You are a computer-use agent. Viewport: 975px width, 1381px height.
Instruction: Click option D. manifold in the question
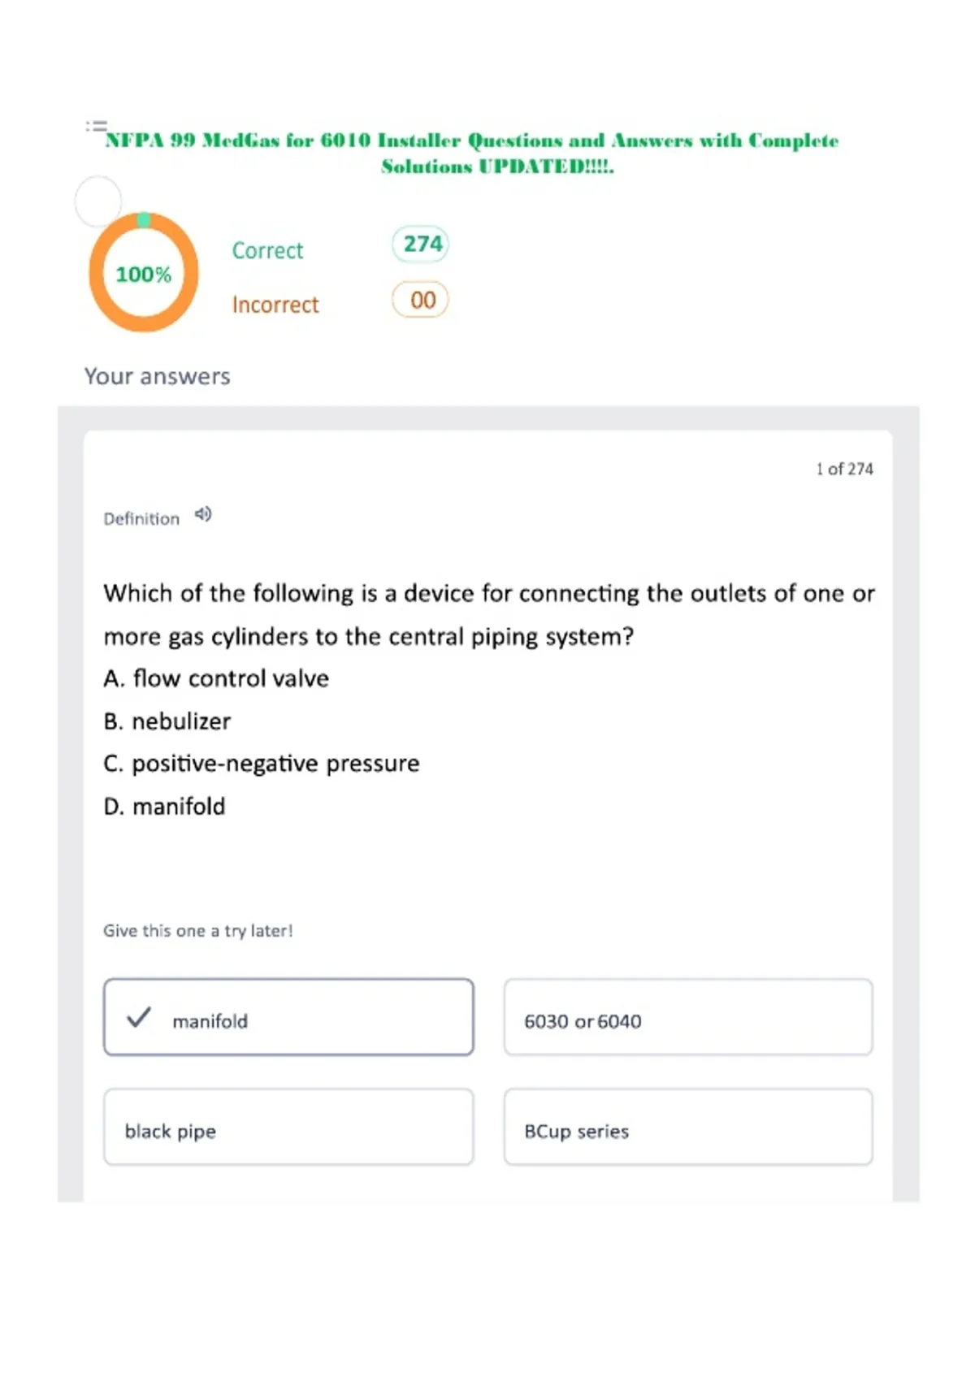click(164, 806)
